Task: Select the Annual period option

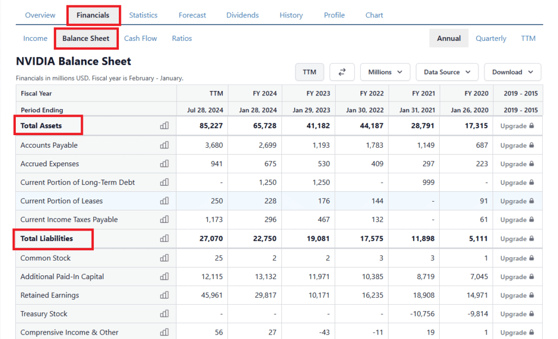Action: 449,38
